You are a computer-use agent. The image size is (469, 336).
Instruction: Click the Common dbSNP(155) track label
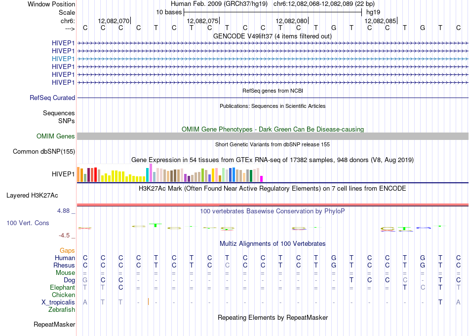44,151
